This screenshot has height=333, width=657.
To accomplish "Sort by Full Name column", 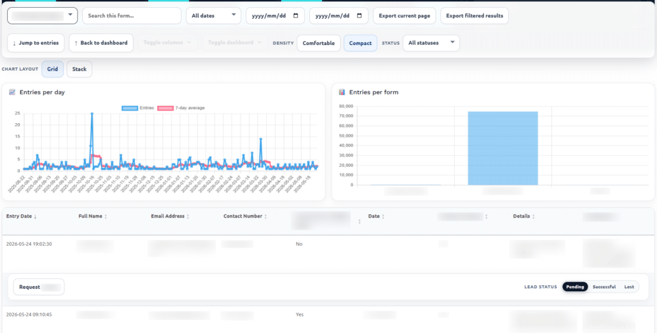I will pyautogui.click(x=94, y=216).
